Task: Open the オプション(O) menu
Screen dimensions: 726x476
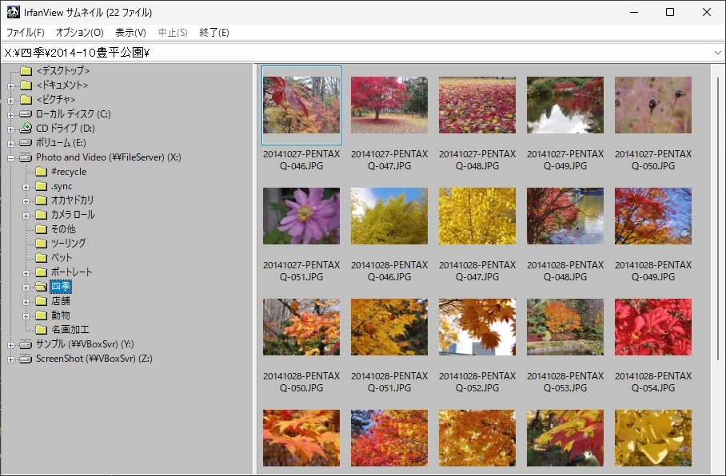Action: (x=80, y=33)
